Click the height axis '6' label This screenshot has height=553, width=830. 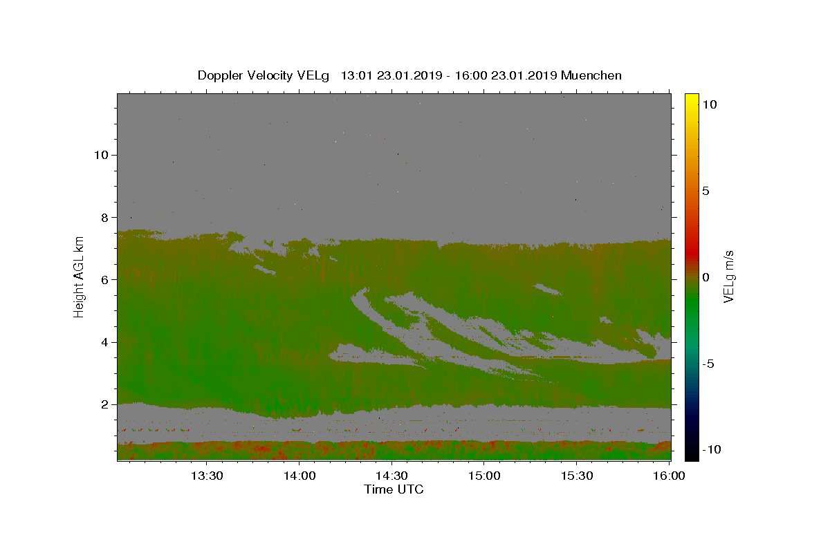(104, 279)
